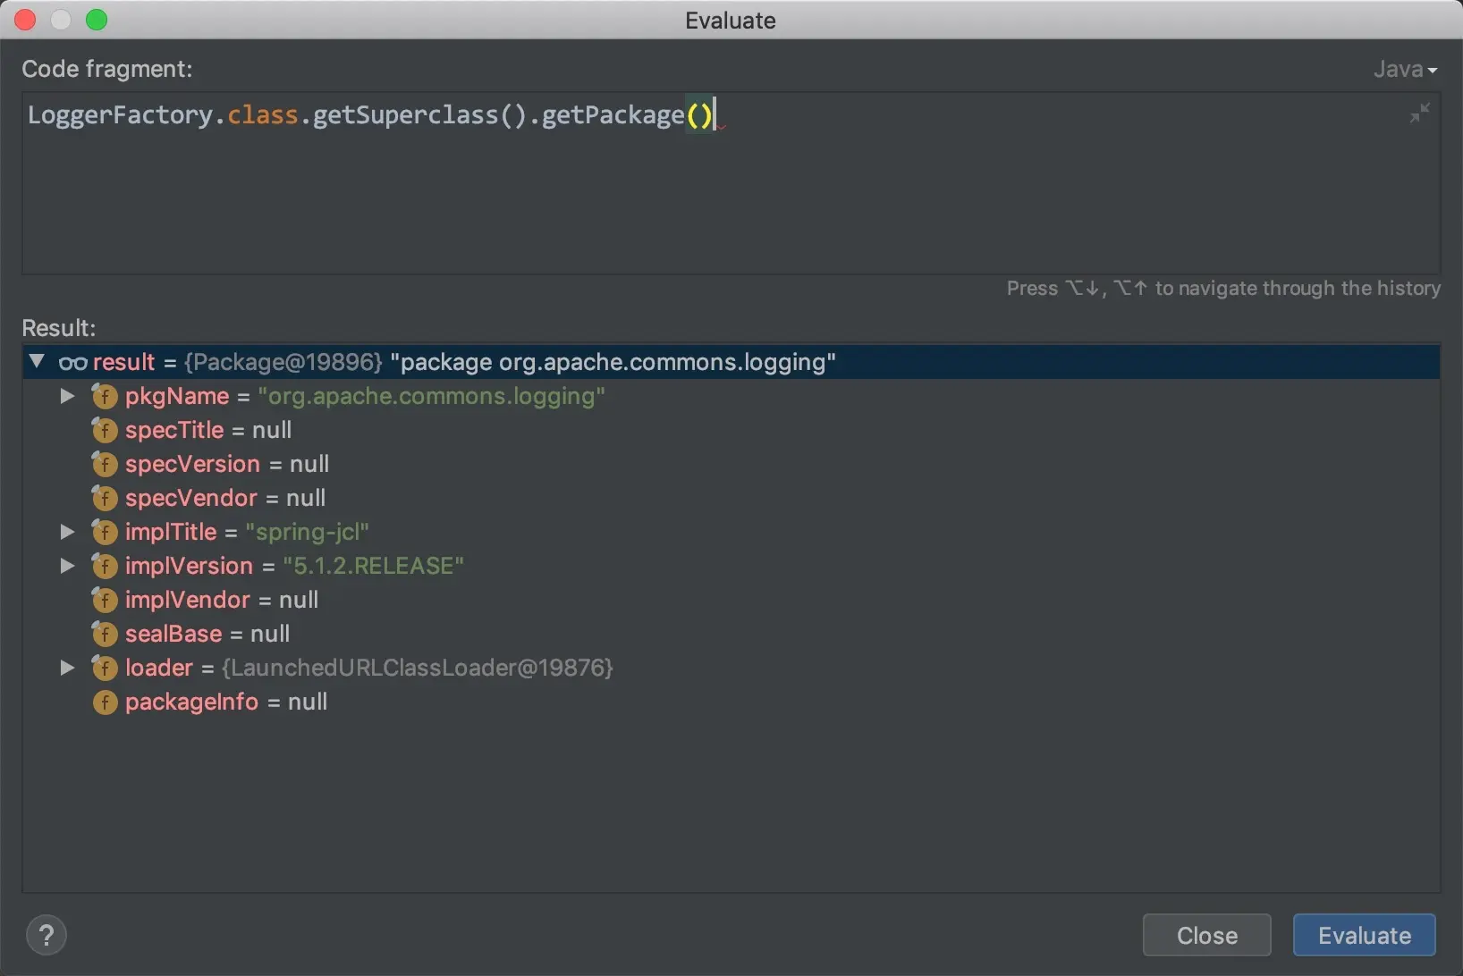
Task: Open help with the question mark button
Action: click(47, 935)
